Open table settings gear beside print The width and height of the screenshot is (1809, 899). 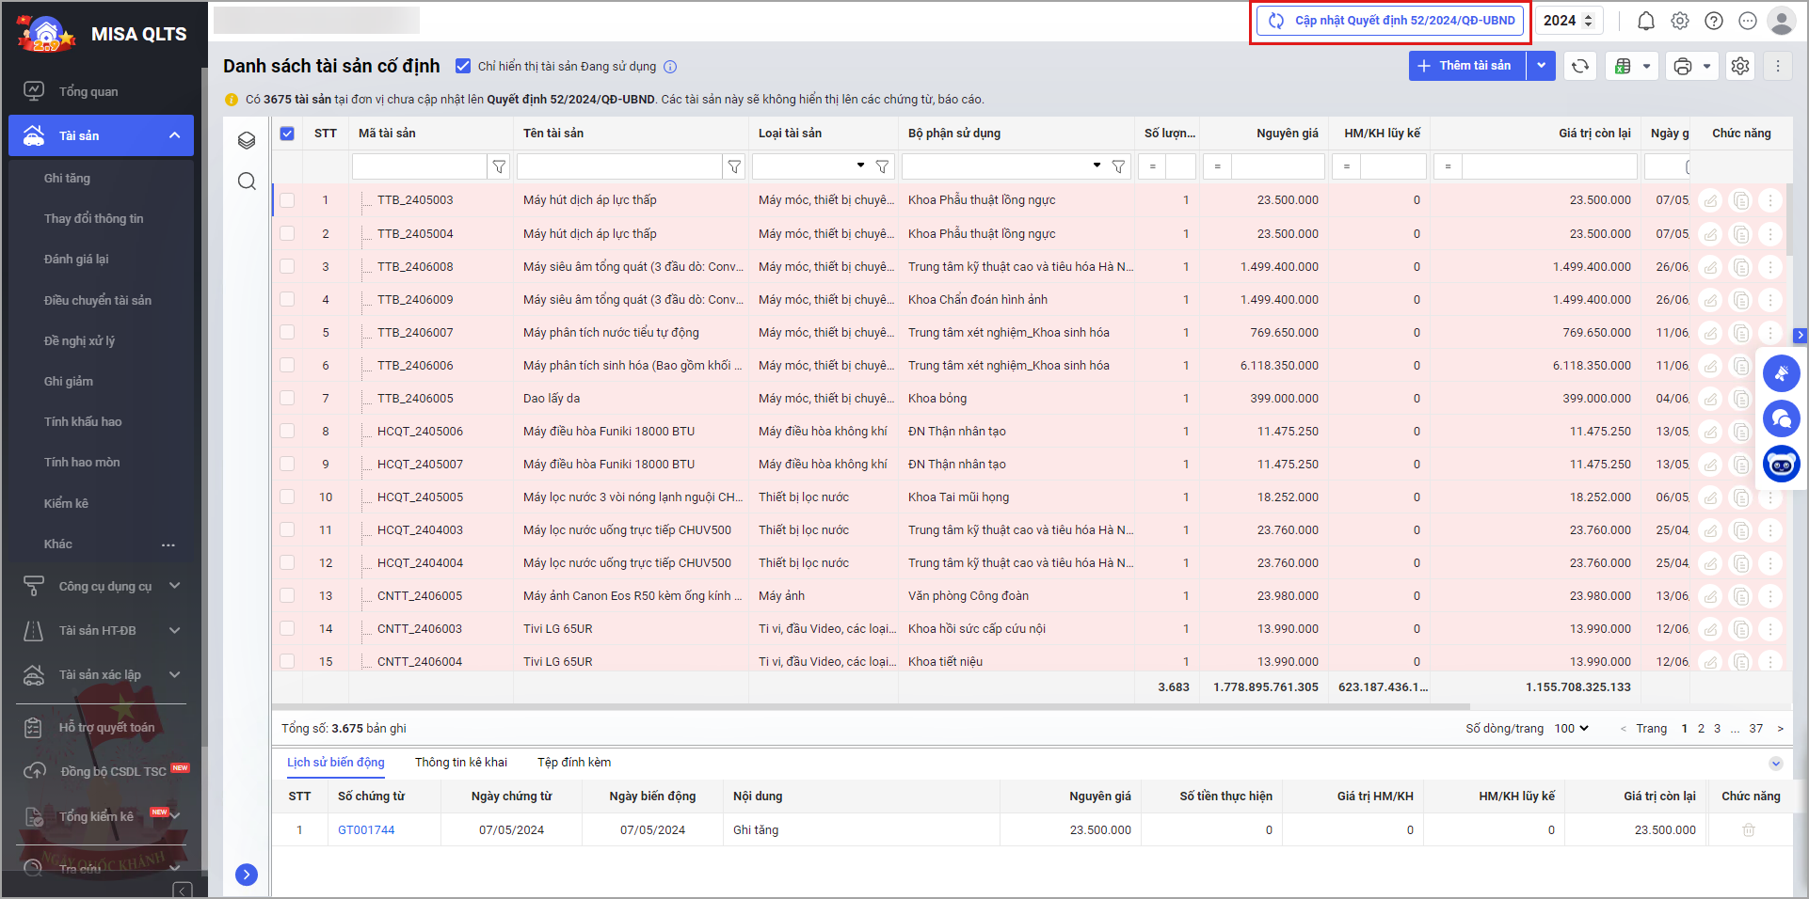[1740, 66]
